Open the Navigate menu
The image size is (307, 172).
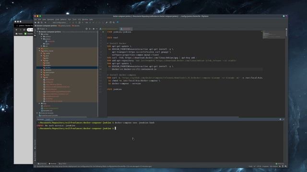[x=50, y=20]
